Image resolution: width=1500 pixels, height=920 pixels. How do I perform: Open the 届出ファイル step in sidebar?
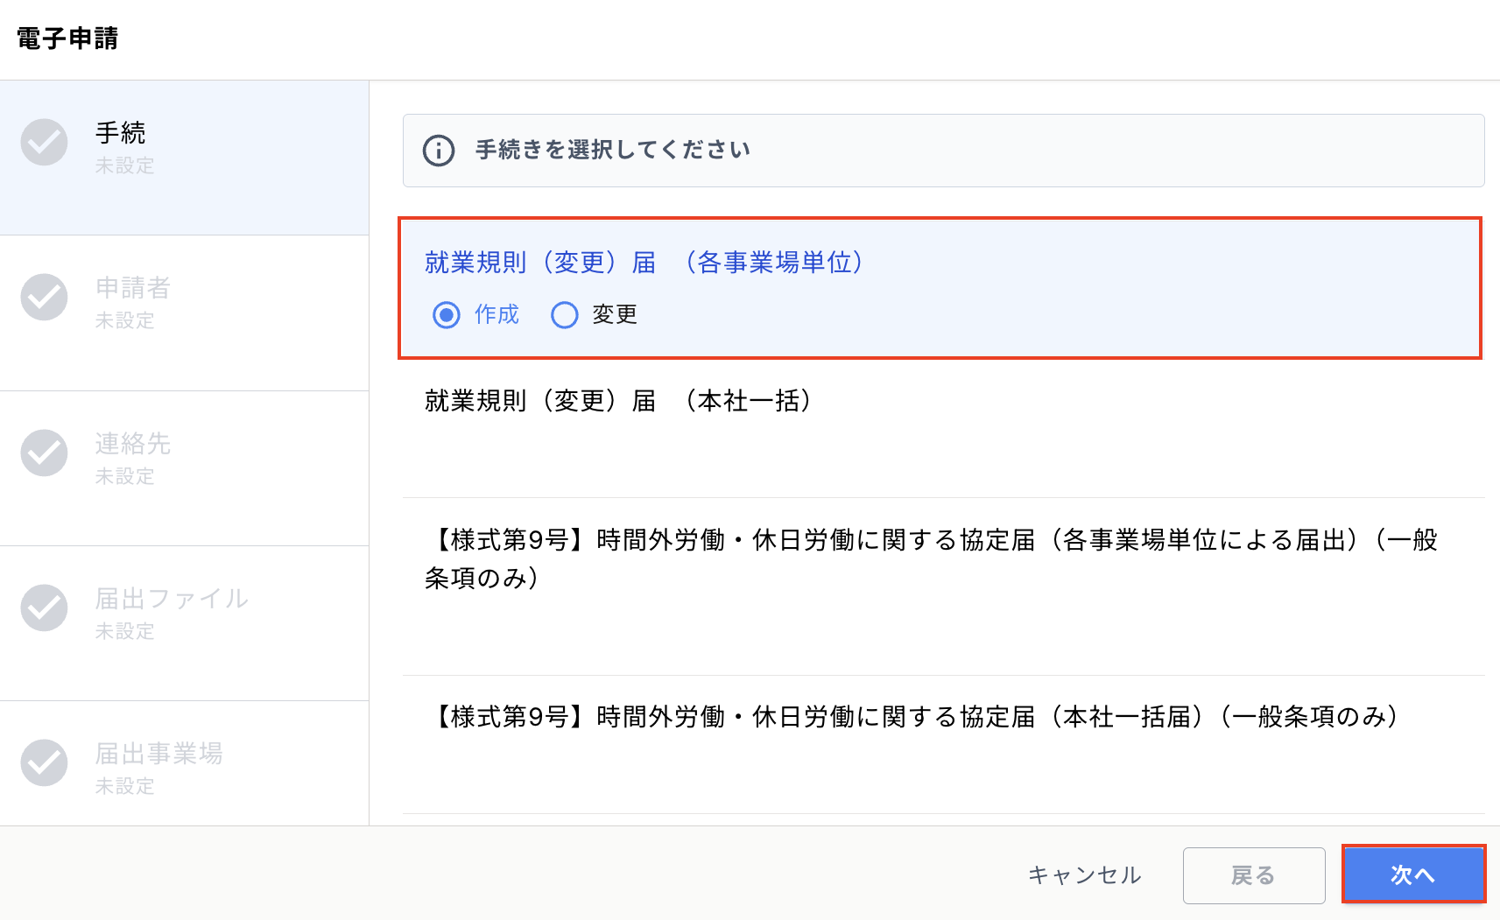pos(184,623)
